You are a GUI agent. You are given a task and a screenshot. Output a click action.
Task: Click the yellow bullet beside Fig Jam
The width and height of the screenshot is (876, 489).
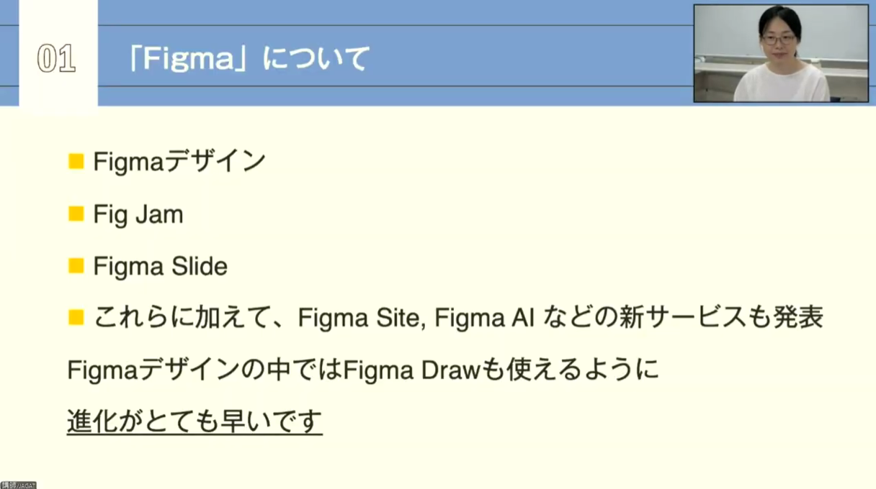click(x=76, y=214)
